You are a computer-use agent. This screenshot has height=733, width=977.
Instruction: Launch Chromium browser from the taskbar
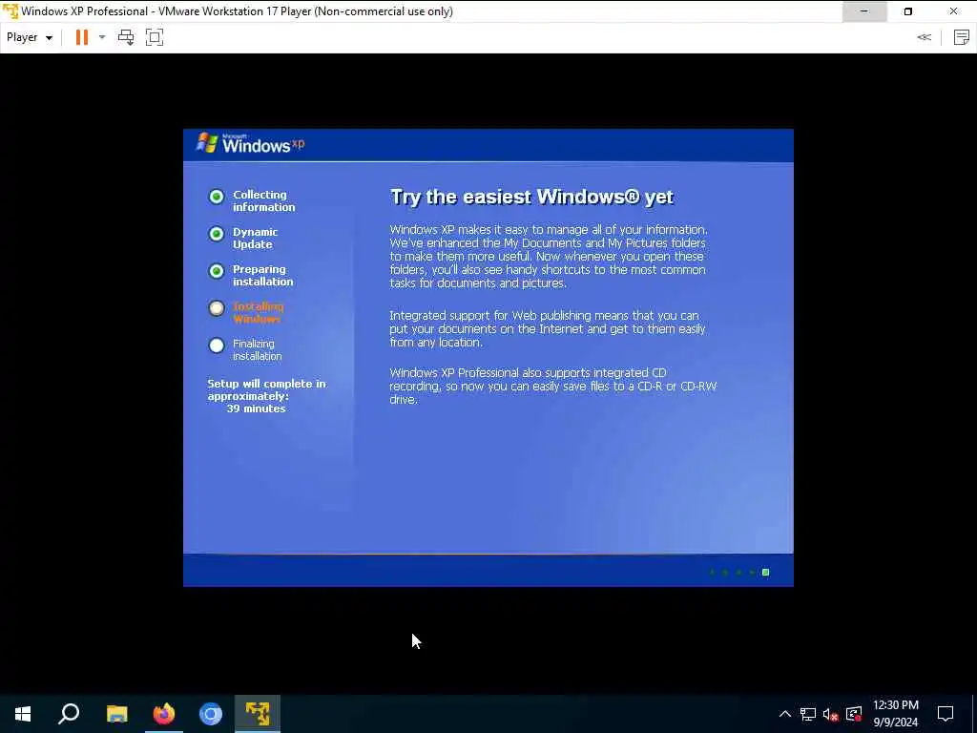(x=211, y=714)
